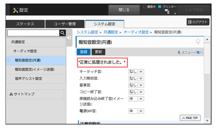The height and width of the screenshot is (128, 217).
Task: Switch to the ユーザー管理 tab
Action: pyautogui.click(x=65, y=24)
